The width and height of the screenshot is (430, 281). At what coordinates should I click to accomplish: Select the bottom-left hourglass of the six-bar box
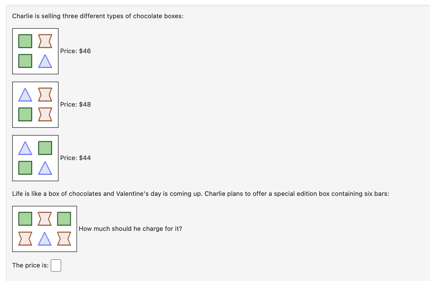pyautogui.click(x=25, y=239)
